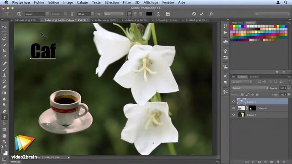Open the Calque menu

[82, 2]
